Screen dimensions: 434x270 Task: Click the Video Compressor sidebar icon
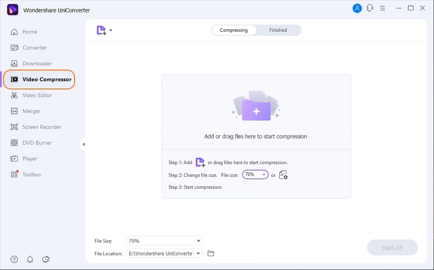tap(14, 79)
